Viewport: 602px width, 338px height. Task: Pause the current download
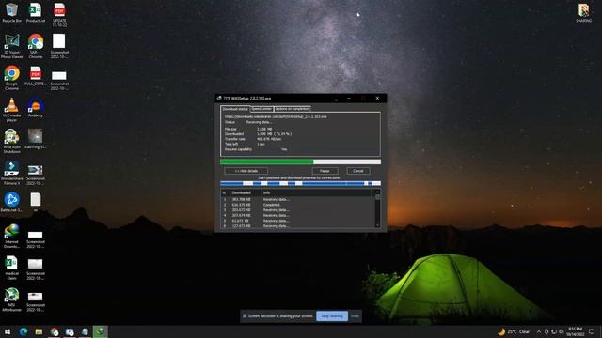coord(325,171)
